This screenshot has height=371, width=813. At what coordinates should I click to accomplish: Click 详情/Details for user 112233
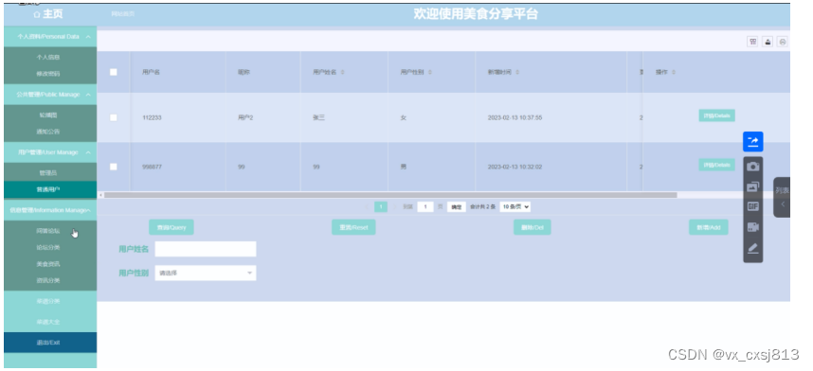coord(716,115)
